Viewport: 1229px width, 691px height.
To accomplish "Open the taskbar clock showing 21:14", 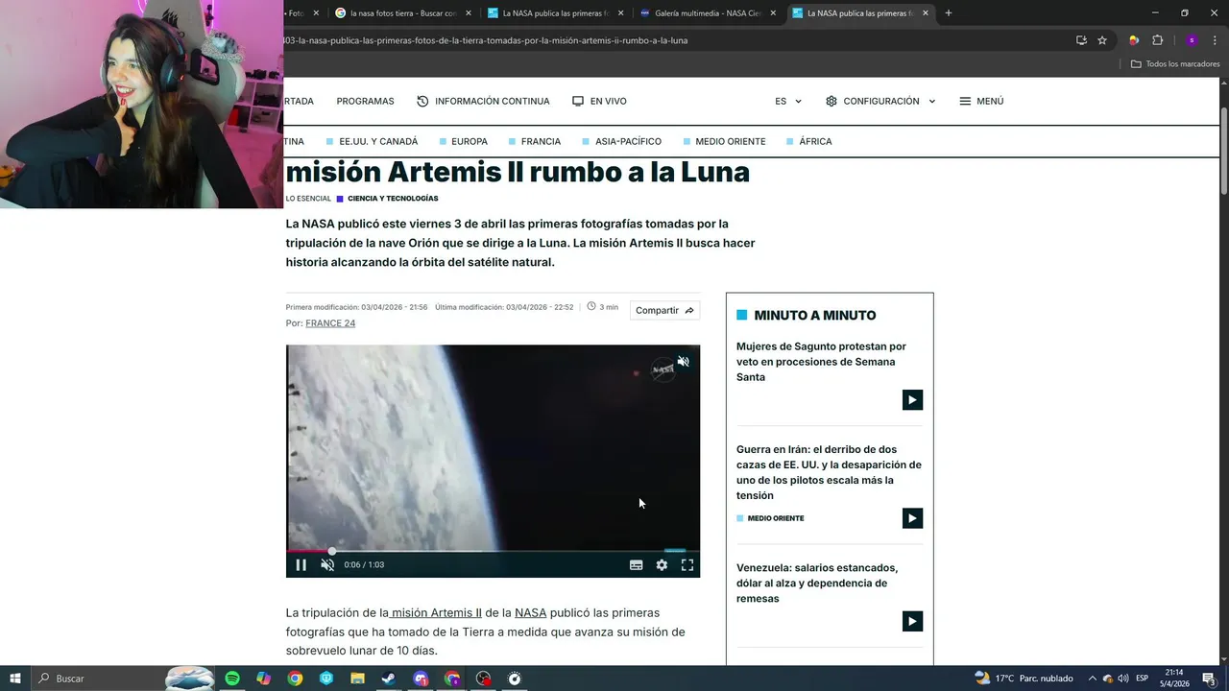I will coord(1174,679).
